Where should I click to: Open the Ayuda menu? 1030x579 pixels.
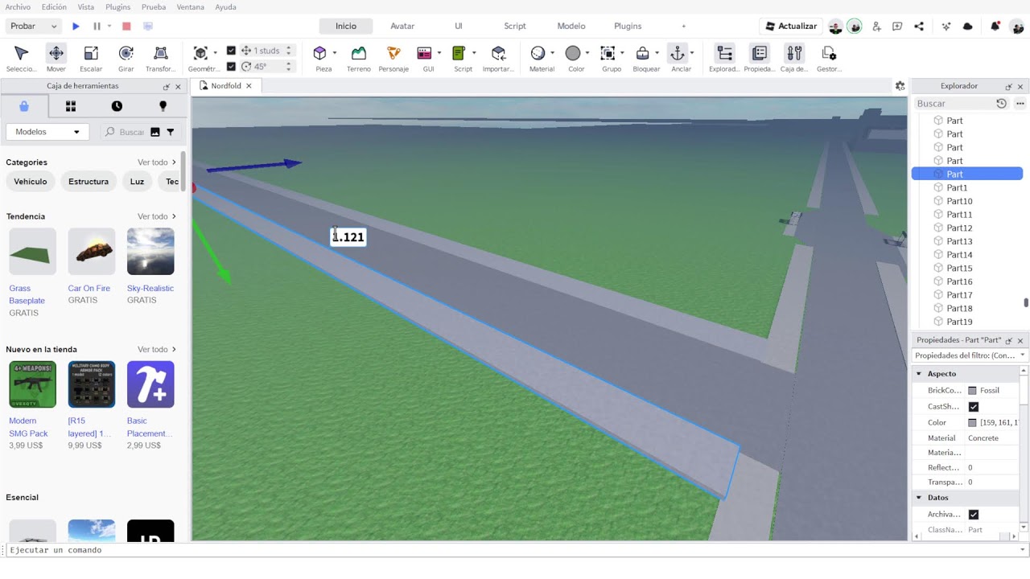pos(226,7)
